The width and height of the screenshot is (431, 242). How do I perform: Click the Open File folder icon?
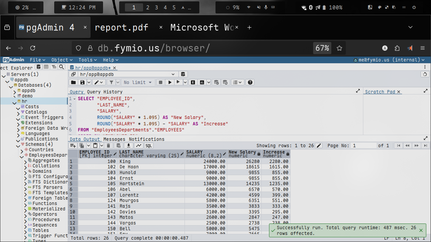tap(73, 82)
